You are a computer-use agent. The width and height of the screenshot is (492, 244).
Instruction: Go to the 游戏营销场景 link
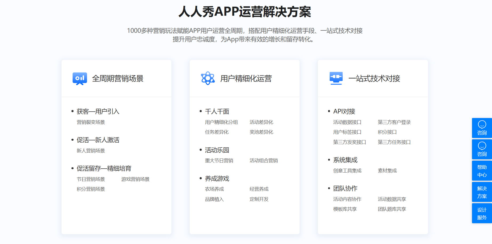135,179
